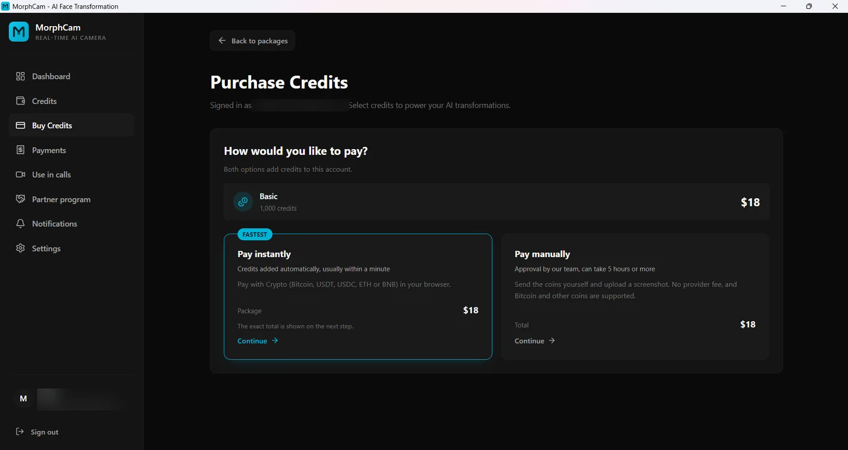This screenshot has width=848, height=450.
Task: Click the arrow next to Pay instantly Continue
Action: click(x=275, y=341)
